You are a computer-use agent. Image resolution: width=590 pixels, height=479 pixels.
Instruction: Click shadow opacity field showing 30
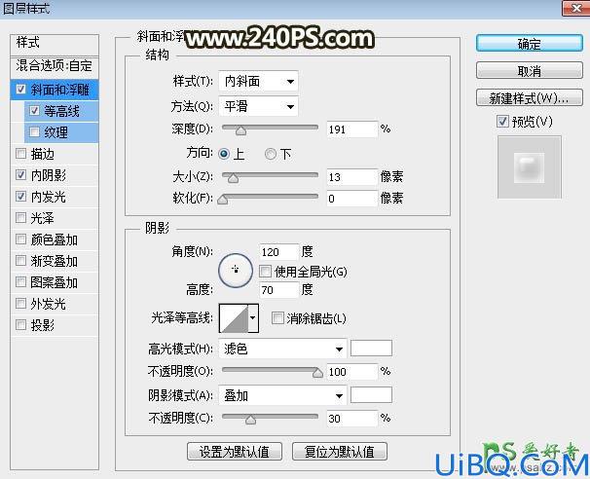pos(351,419)
